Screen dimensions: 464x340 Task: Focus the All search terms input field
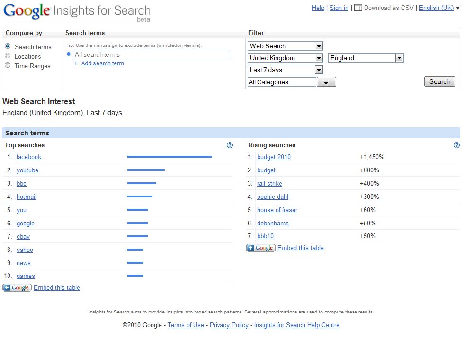152,54
